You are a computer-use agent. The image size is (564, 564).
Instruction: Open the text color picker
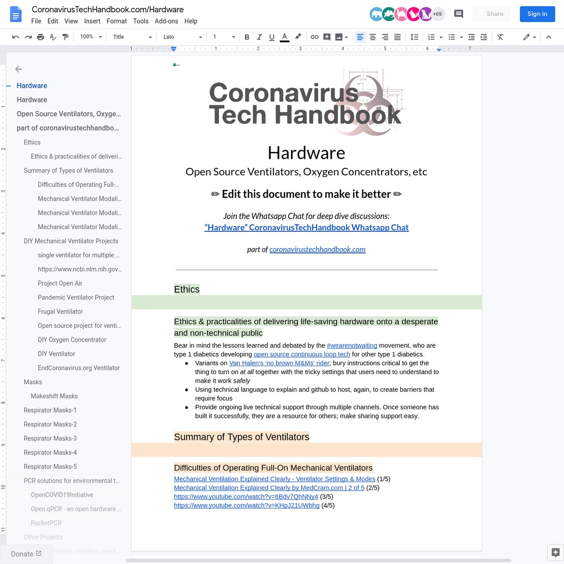tap(284, 37)
